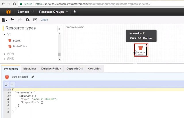The image size is (184, 118).
Task: Click the resource list scroll down arrow
Action: [x=59, y=59]
